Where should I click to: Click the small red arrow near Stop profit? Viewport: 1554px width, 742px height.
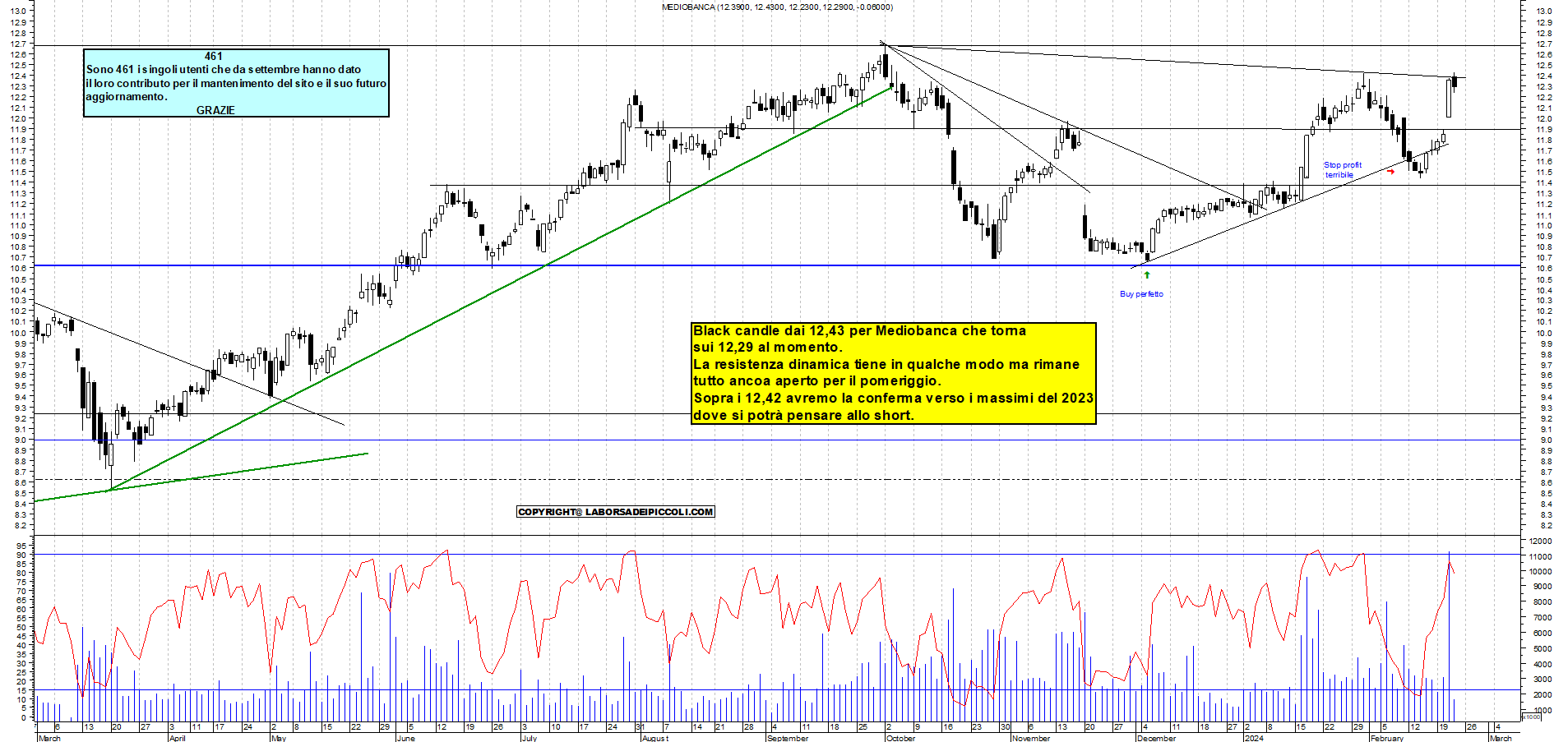pos(1391,172)
